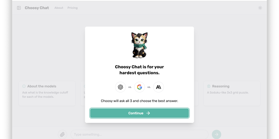Select the About the models card
This screenshot has height=139, width=279.
tap(47, 93)
